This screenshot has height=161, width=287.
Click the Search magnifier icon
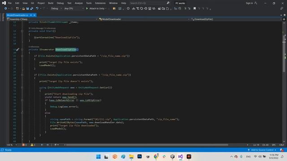168,3
